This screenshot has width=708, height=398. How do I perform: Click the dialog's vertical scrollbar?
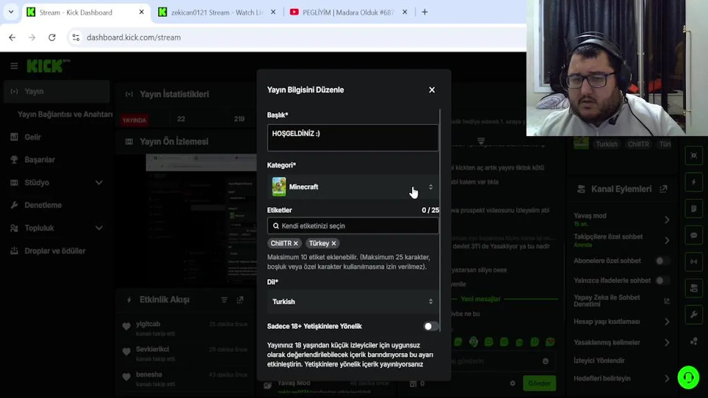[441, 221]
